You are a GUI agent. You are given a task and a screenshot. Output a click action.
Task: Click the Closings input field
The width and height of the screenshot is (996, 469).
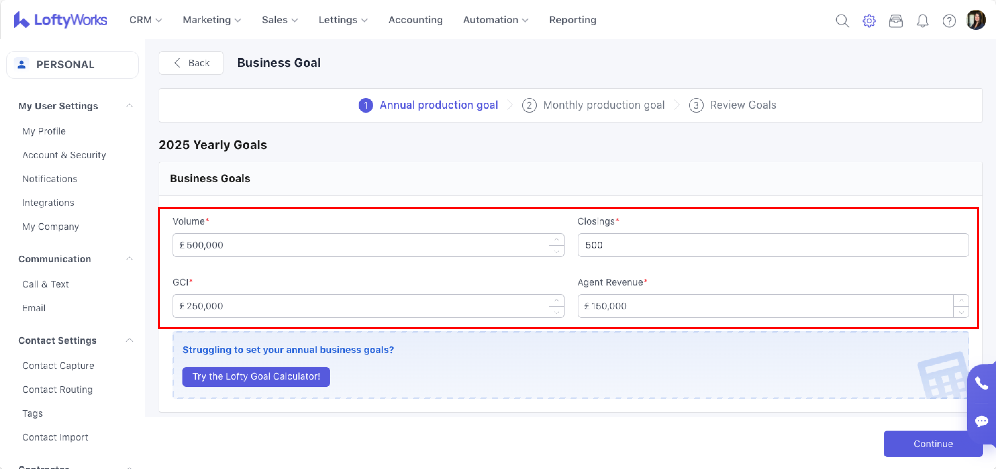pos(772,245)
